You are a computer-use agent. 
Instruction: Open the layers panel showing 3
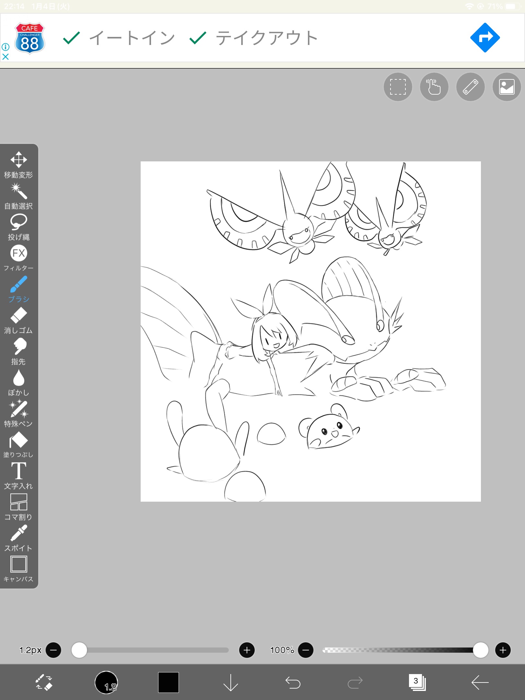point(417,682)
